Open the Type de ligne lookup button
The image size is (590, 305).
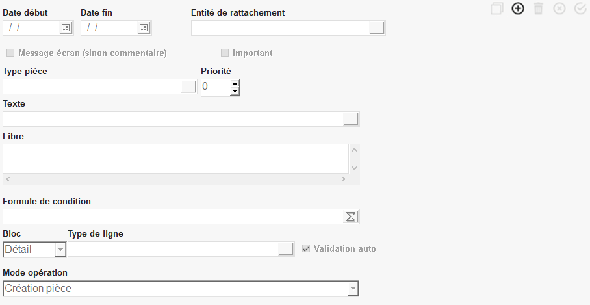point(286,249)
